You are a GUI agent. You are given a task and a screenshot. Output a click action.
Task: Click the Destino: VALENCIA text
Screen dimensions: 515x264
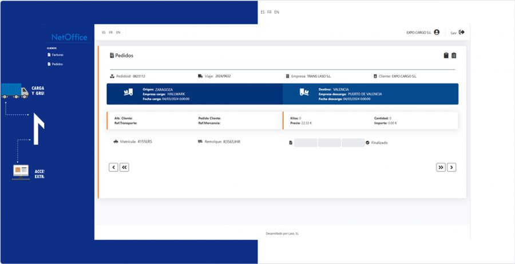click(334, 89)
